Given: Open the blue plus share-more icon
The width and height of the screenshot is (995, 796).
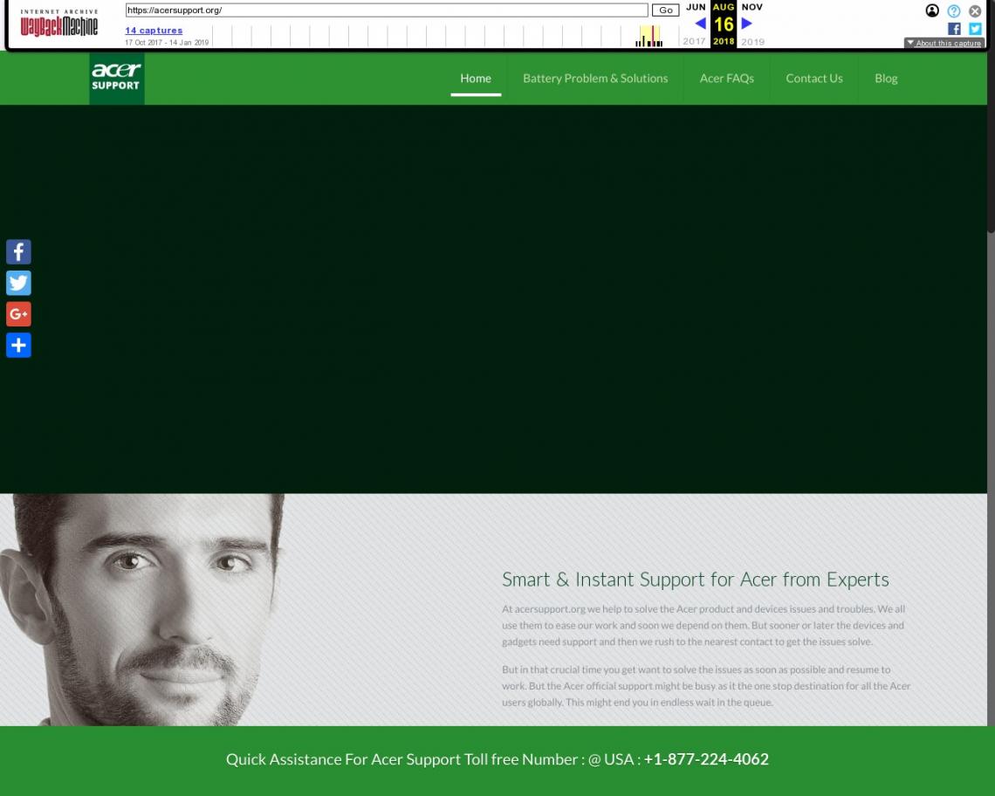Looking at the screenshot, I should coord(18,346).
